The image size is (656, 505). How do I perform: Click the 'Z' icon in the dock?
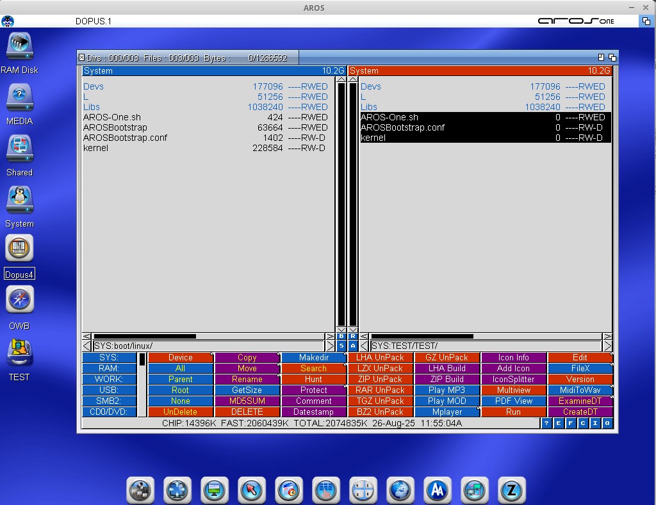512,490
